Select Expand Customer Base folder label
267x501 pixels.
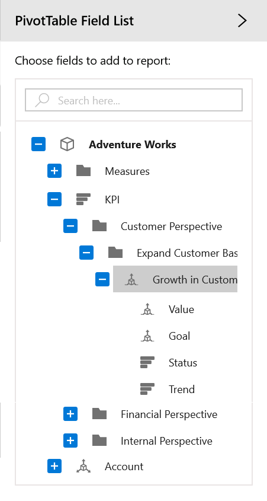click(x=187, y=253)
